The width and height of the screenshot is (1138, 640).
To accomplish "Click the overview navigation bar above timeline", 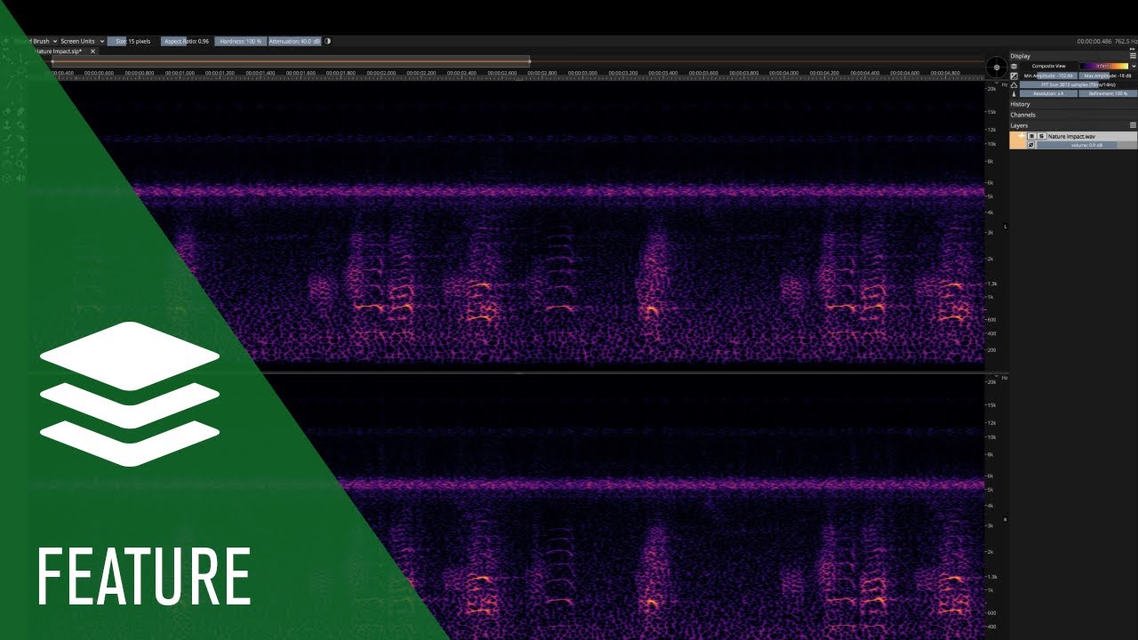I will coord(290,61).
